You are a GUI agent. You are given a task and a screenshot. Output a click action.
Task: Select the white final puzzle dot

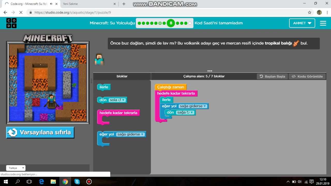(x=190, y=23)
